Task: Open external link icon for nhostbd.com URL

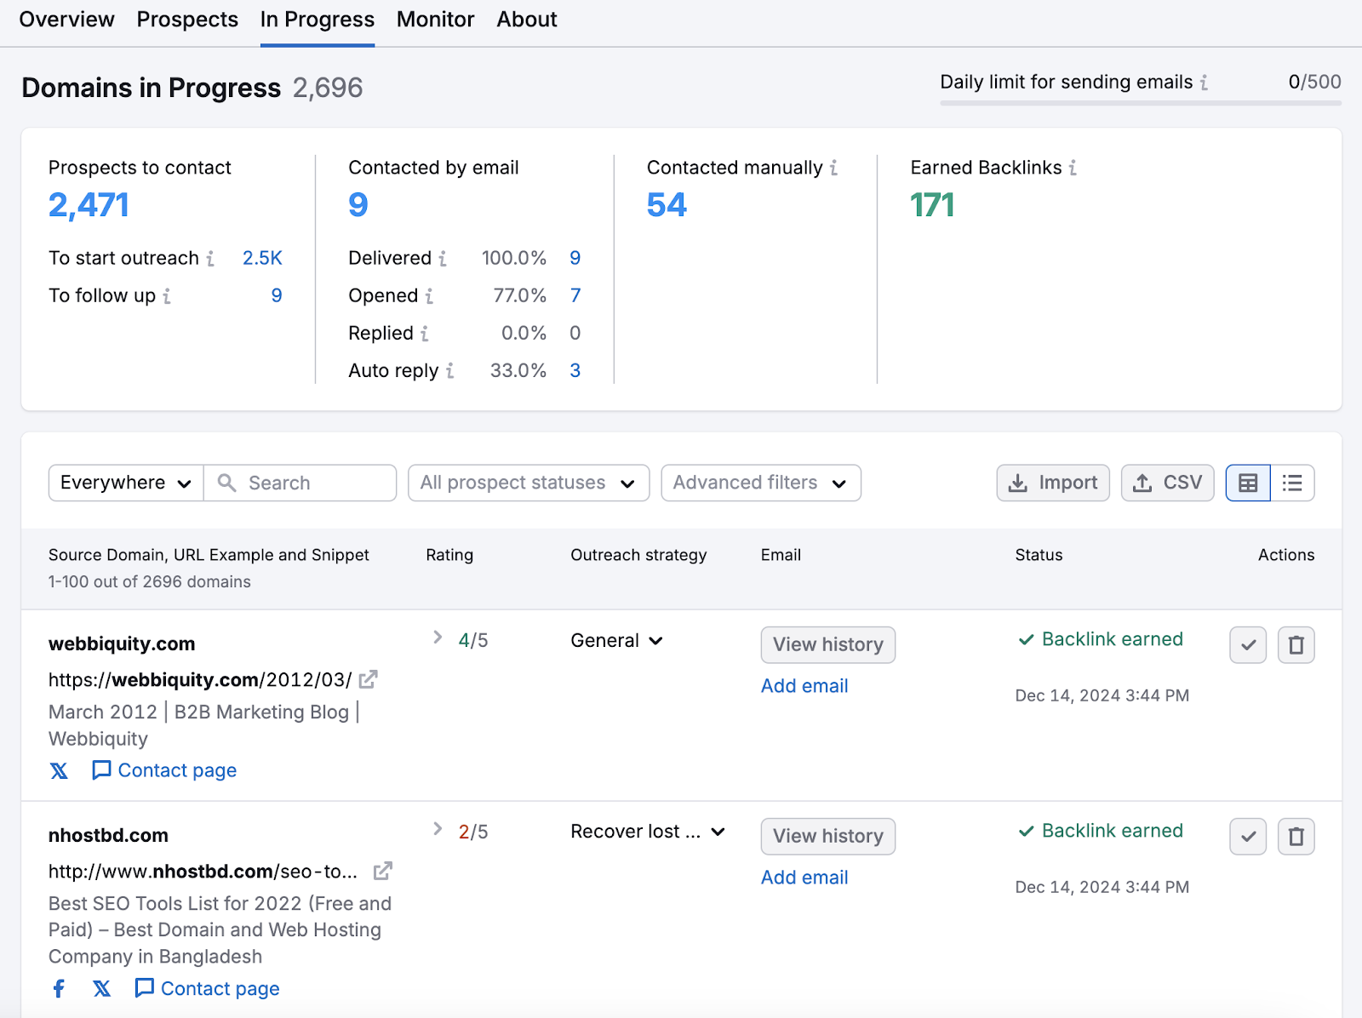Action: [x=382, y=872]
